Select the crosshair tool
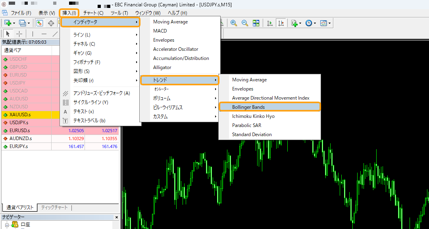Screen dimensions: 429x229 [19, 34]
